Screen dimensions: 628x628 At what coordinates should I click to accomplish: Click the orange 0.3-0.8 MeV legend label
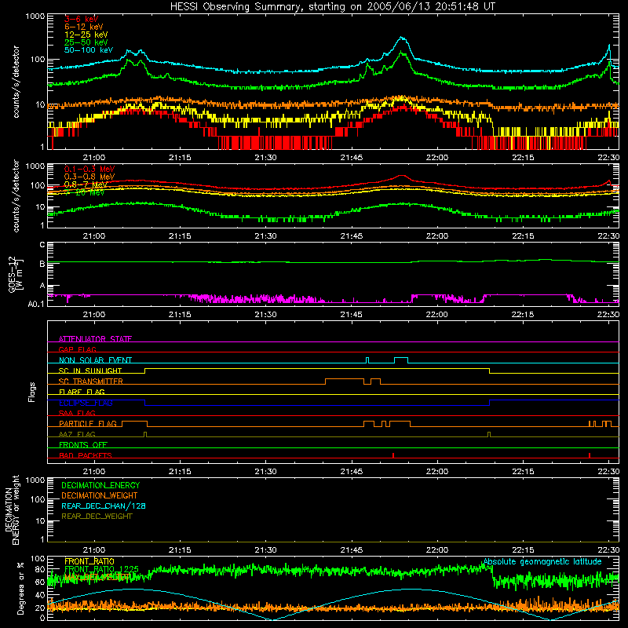[89, 177]
